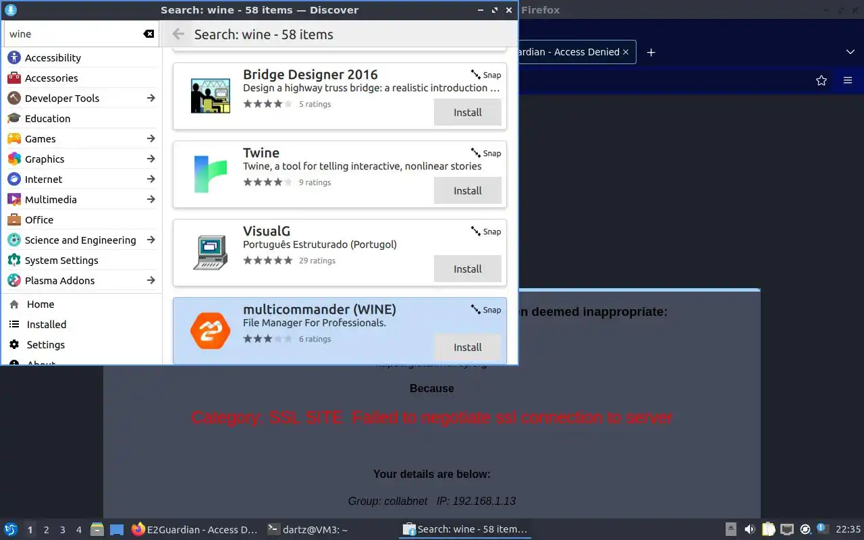Screen dimensions: 864x540
Task: Switch to virtual desktop 4
Action: (79, 530)
